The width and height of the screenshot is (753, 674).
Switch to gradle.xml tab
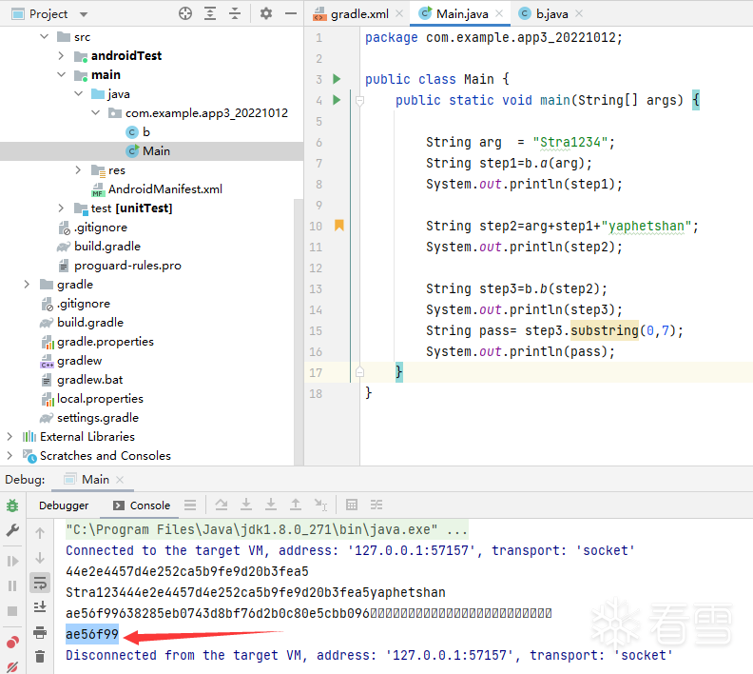coord(359,14)
